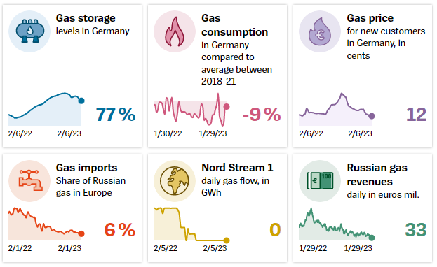Click the peak of the gas price sparkline

[342, 94]
